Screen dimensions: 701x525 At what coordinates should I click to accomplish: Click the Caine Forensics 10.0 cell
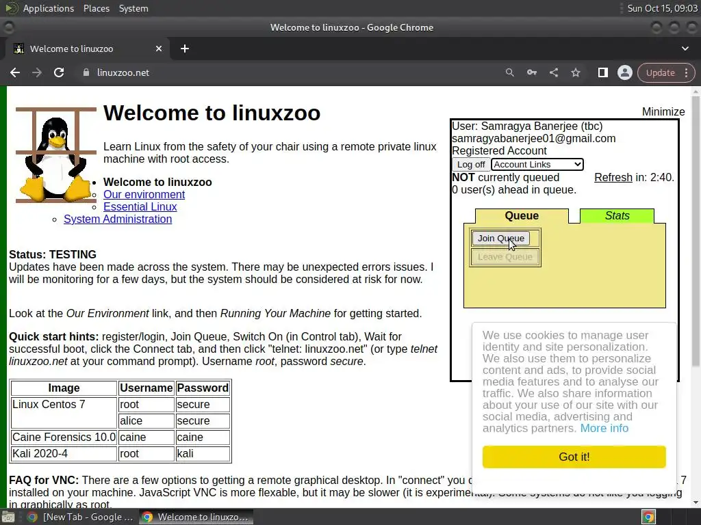[x=64, y=437]
